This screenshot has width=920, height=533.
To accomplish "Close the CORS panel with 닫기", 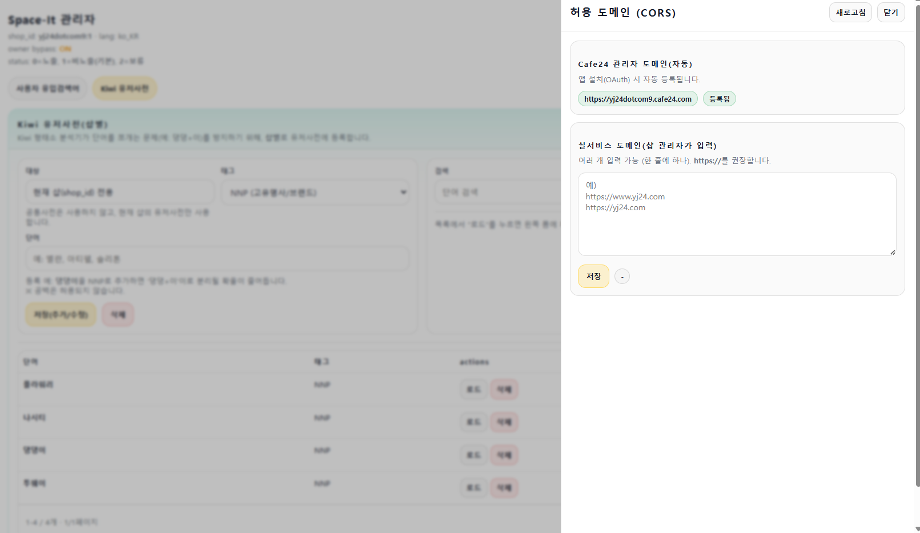I will click(x=890, y=13).
